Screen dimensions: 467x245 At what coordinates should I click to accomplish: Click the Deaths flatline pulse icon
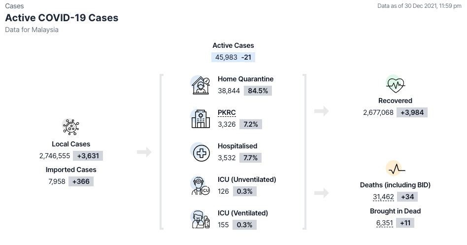395,170
